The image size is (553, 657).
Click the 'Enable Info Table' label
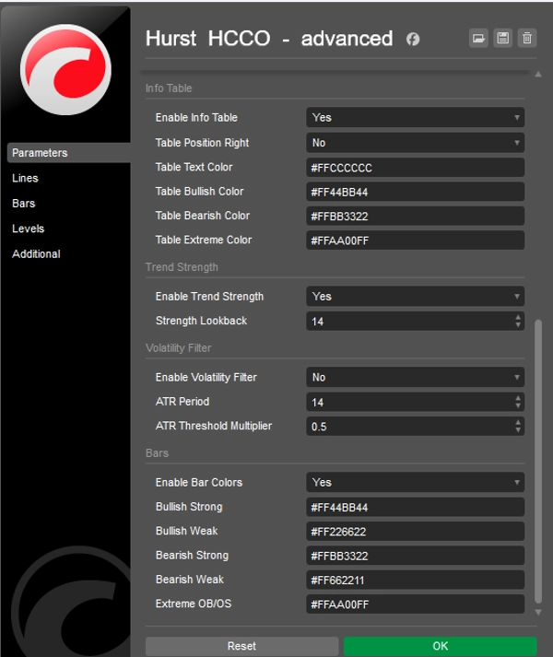(x=196, y=118)
